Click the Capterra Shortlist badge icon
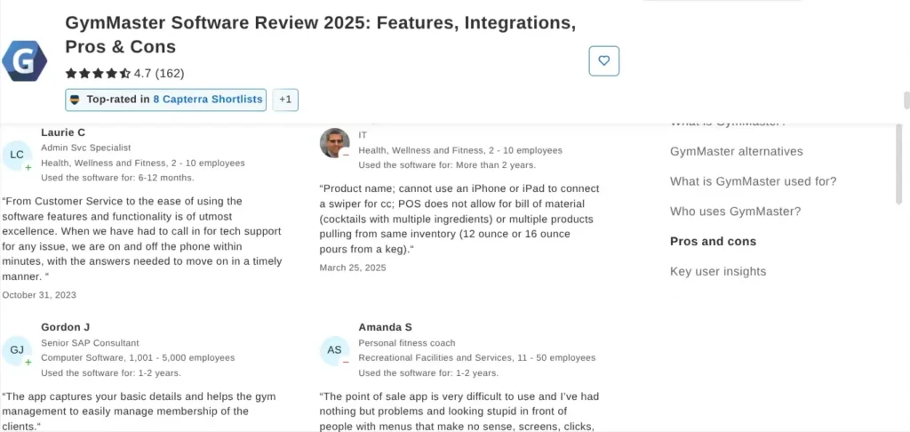The width and height of the screenshot is (910, 432). coord(75,100)
